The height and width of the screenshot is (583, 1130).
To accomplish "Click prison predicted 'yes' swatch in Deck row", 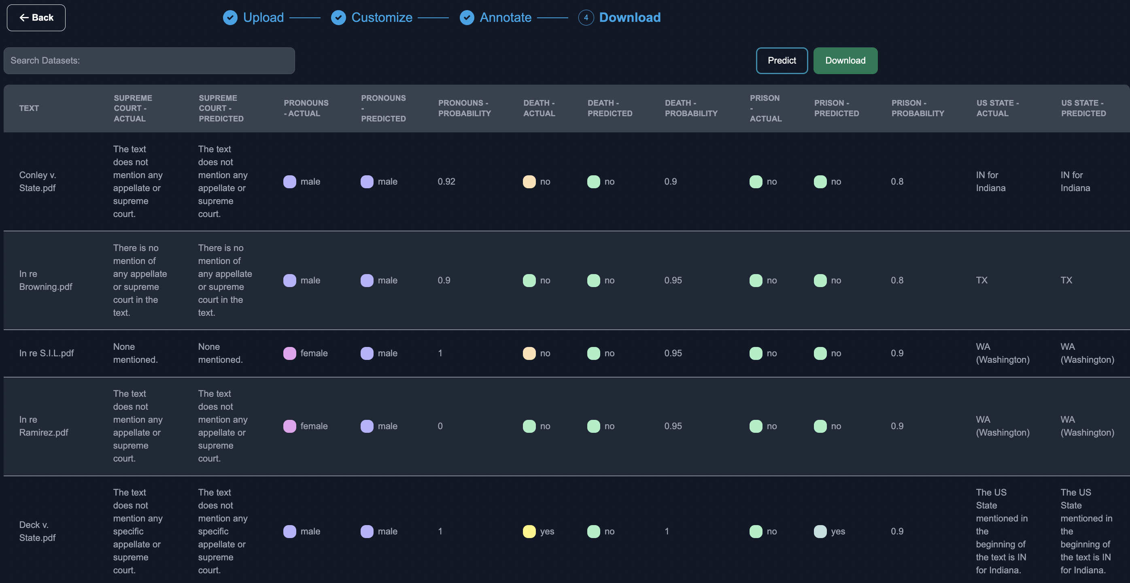I will pyautogui.click(x=820, y=531).
